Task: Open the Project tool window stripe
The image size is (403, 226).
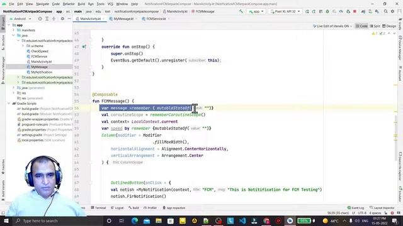Action: (x=3, y=24)
